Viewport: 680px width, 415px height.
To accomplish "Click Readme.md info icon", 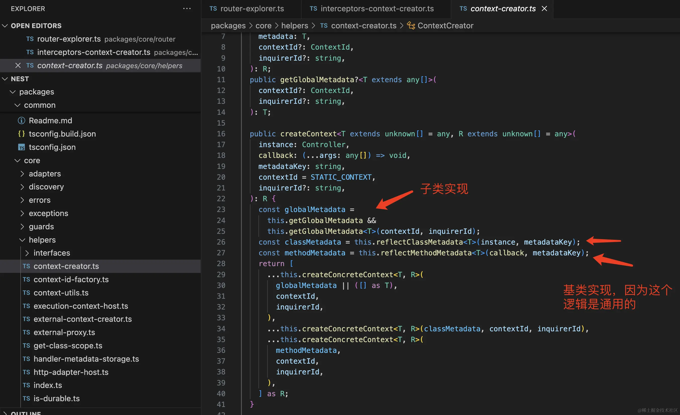I will point(21,121).
